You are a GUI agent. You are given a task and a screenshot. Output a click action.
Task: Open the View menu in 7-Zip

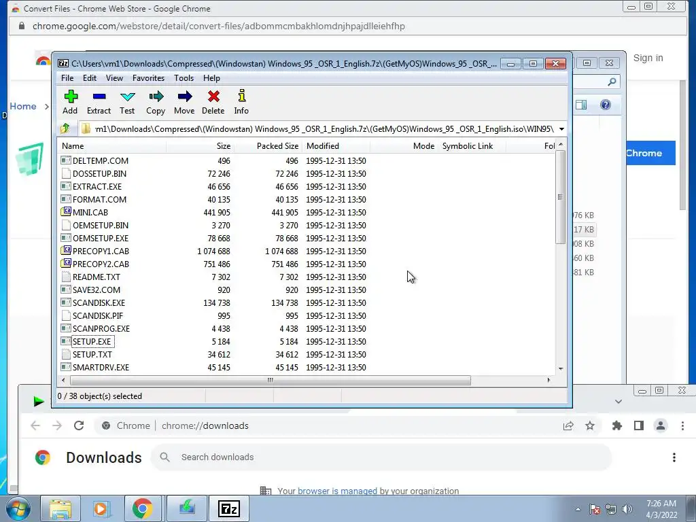pyautogui.click(x=114, y=78)
